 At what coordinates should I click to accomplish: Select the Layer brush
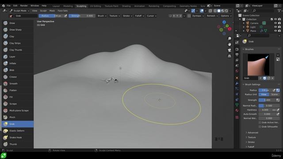click(18, 57)
